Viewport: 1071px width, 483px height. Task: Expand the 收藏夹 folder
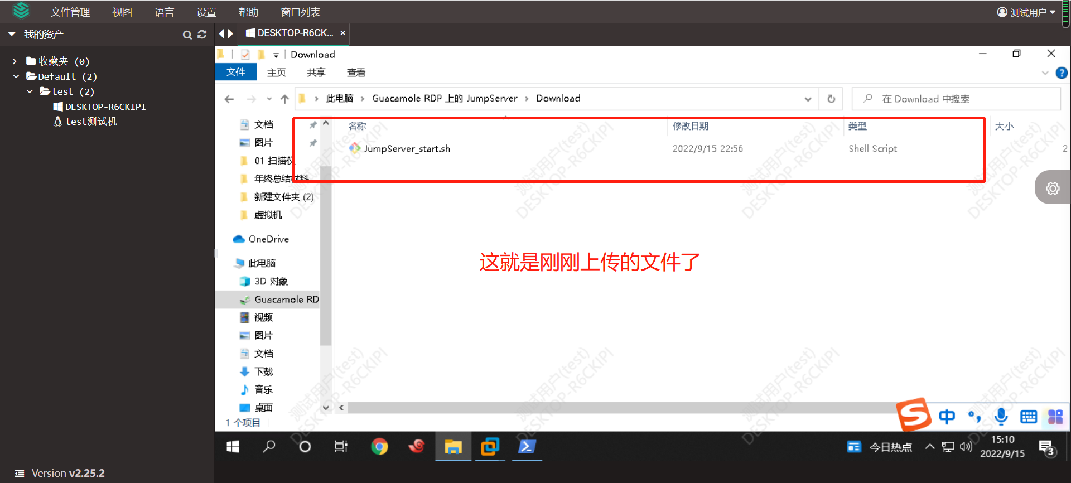[x=15, y=61]
